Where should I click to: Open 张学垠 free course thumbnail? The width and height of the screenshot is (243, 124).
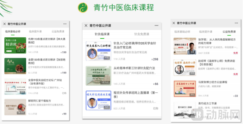point(185,46)
